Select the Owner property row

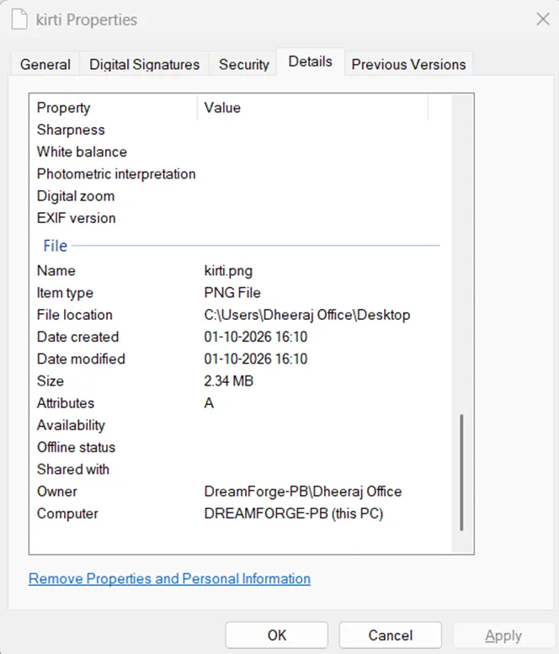[x=240, y=492]
